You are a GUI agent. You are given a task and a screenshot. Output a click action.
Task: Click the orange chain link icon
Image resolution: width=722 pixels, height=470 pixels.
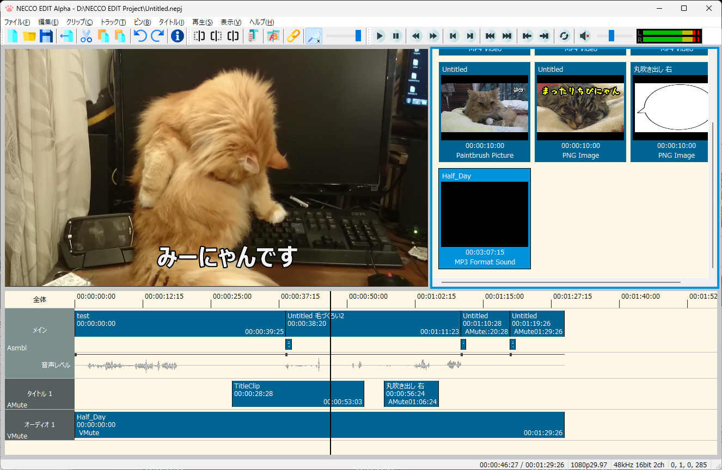tap(293, 36)
